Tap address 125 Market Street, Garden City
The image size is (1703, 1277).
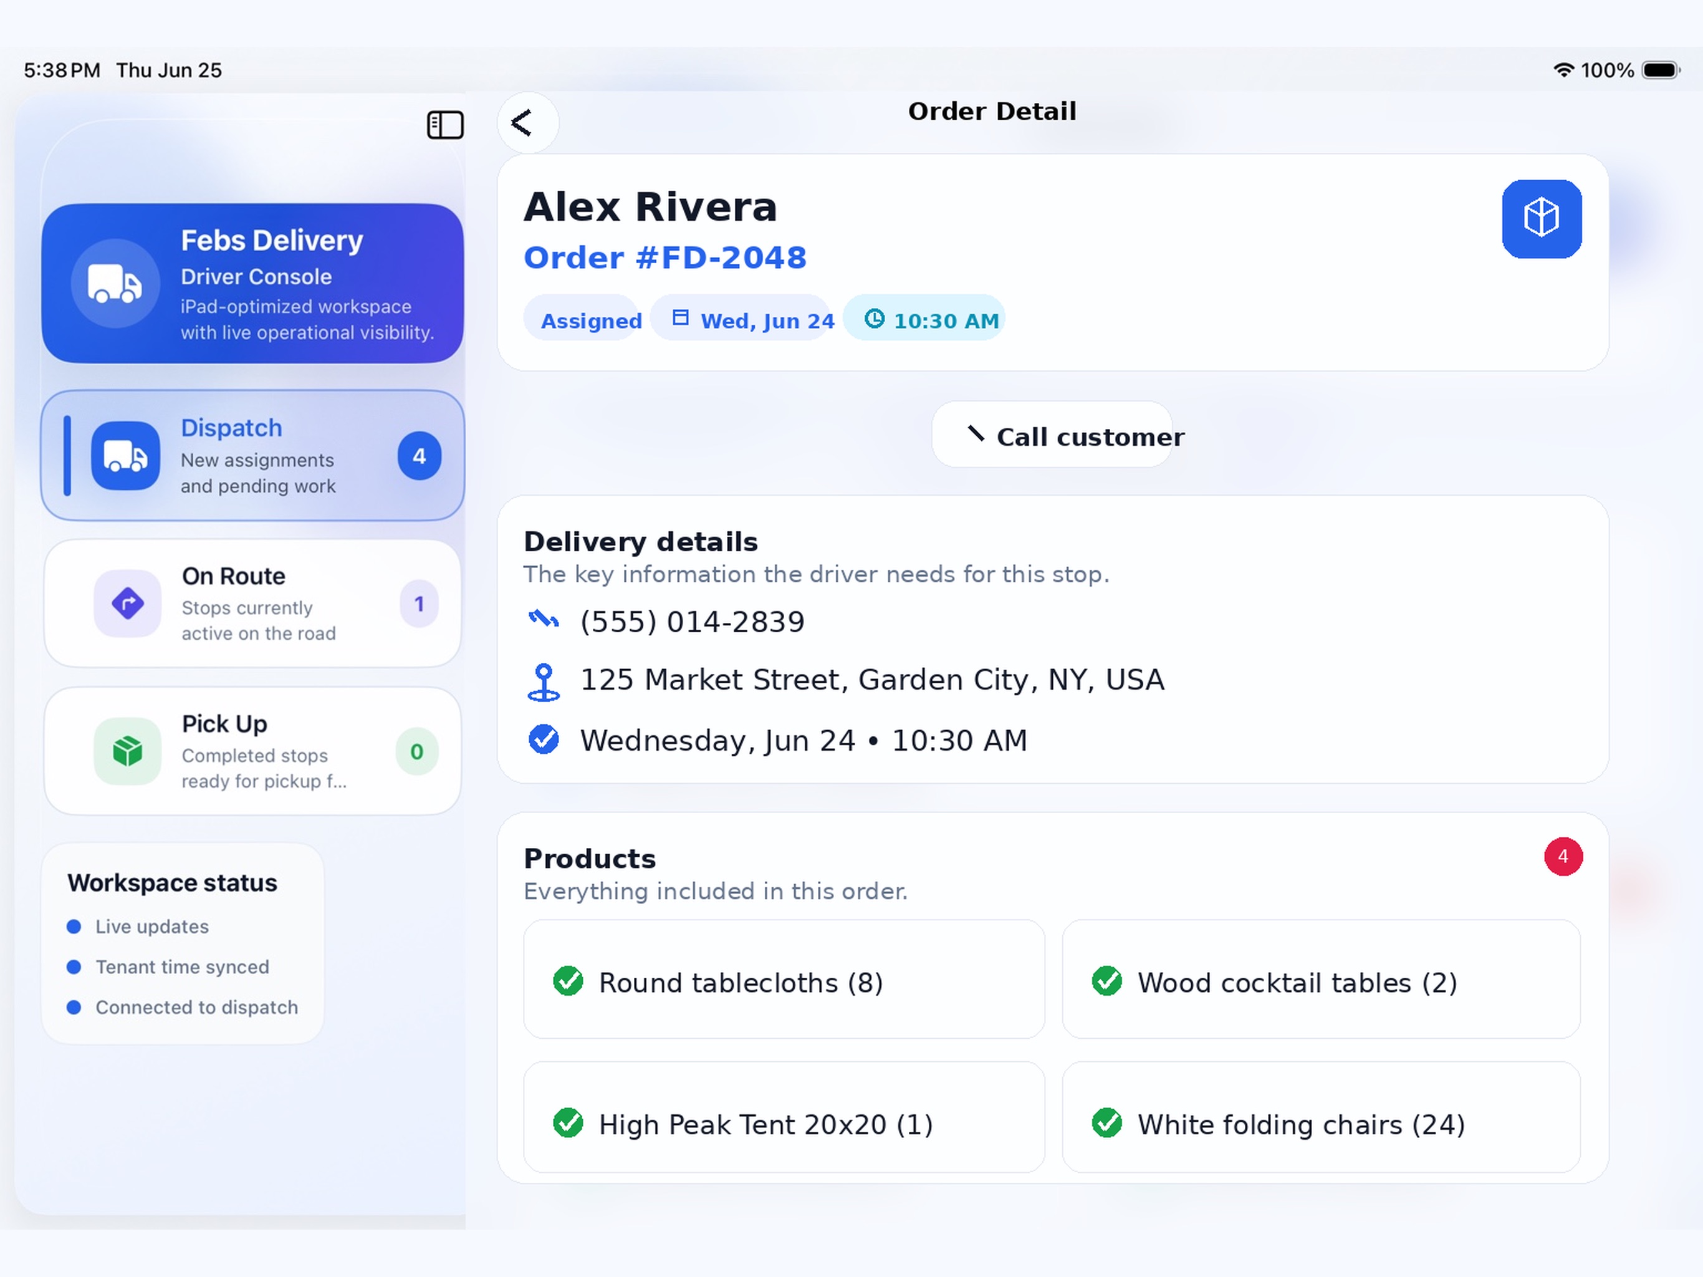872,680
